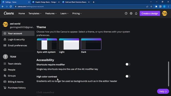
Task: Expand the Templates dropdown menu
Action: [35, 14]
